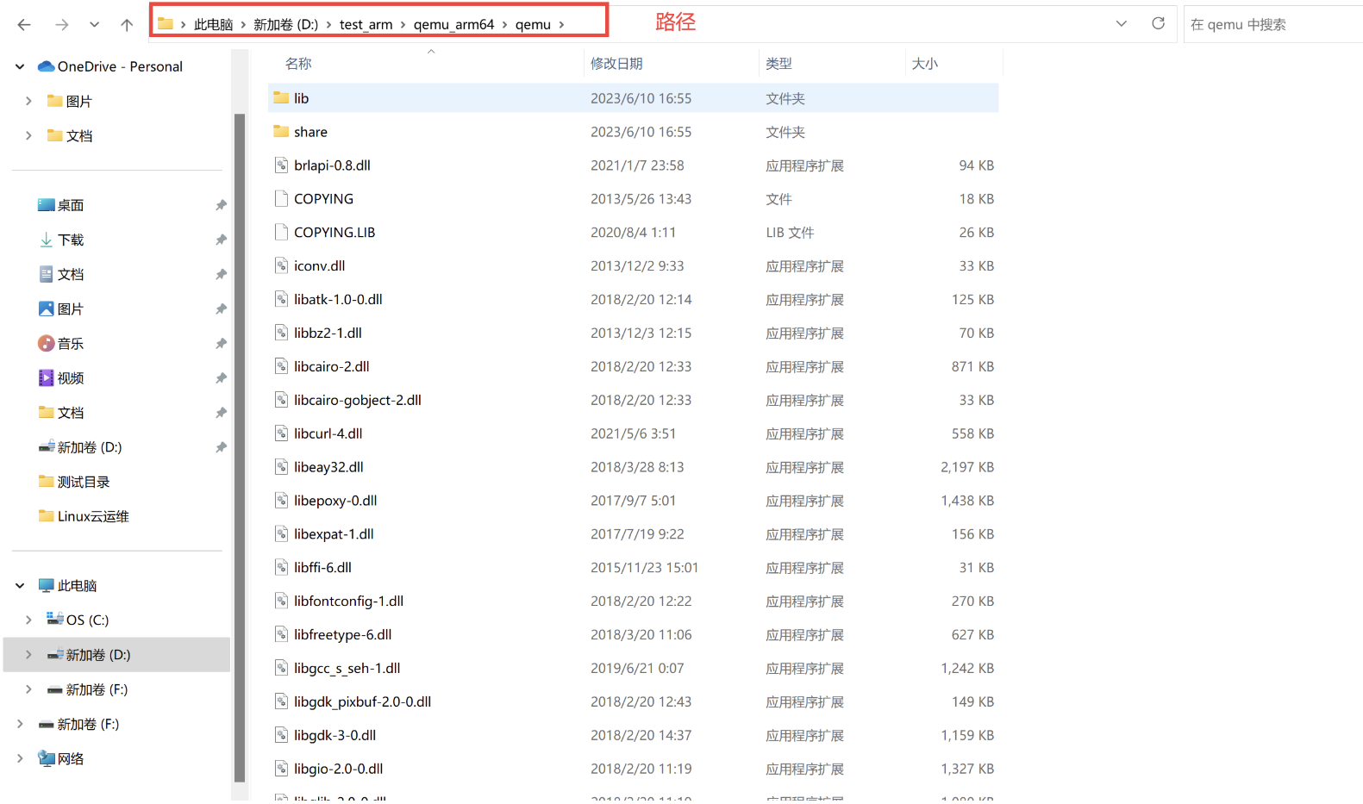Image resolution: width=1363 pixels, height=804 pixels.
Task: Expand the OS (C:) drive
Action: click(x=28, y=620)
